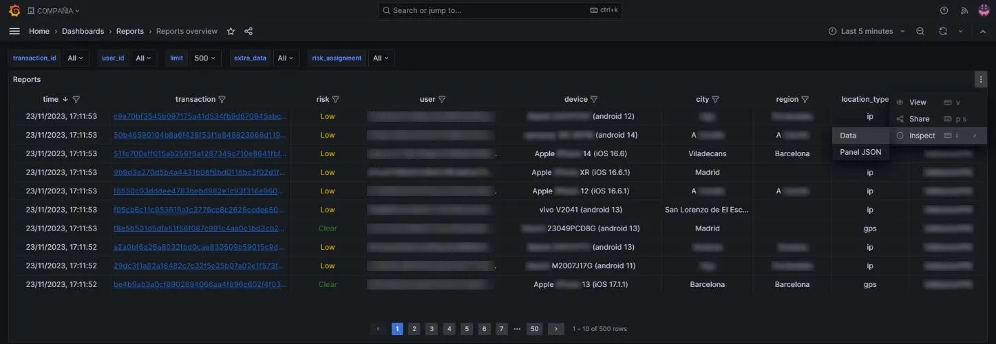Click the San Lorenzo de El Esc... city cell
This screenshot has width=996, height=344.
tap(707, 209)
